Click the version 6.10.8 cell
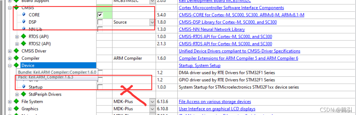This screenshot has height=115, width=356. [x=167, y=109]
